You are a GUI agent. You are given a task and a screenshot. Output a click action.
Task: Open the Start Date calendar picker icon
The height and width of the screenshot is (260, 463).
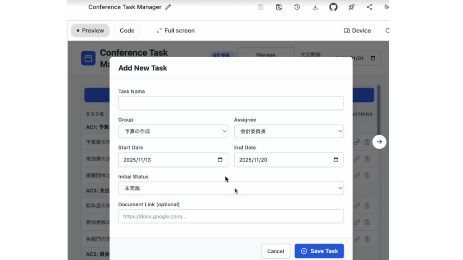coord(220,160)
